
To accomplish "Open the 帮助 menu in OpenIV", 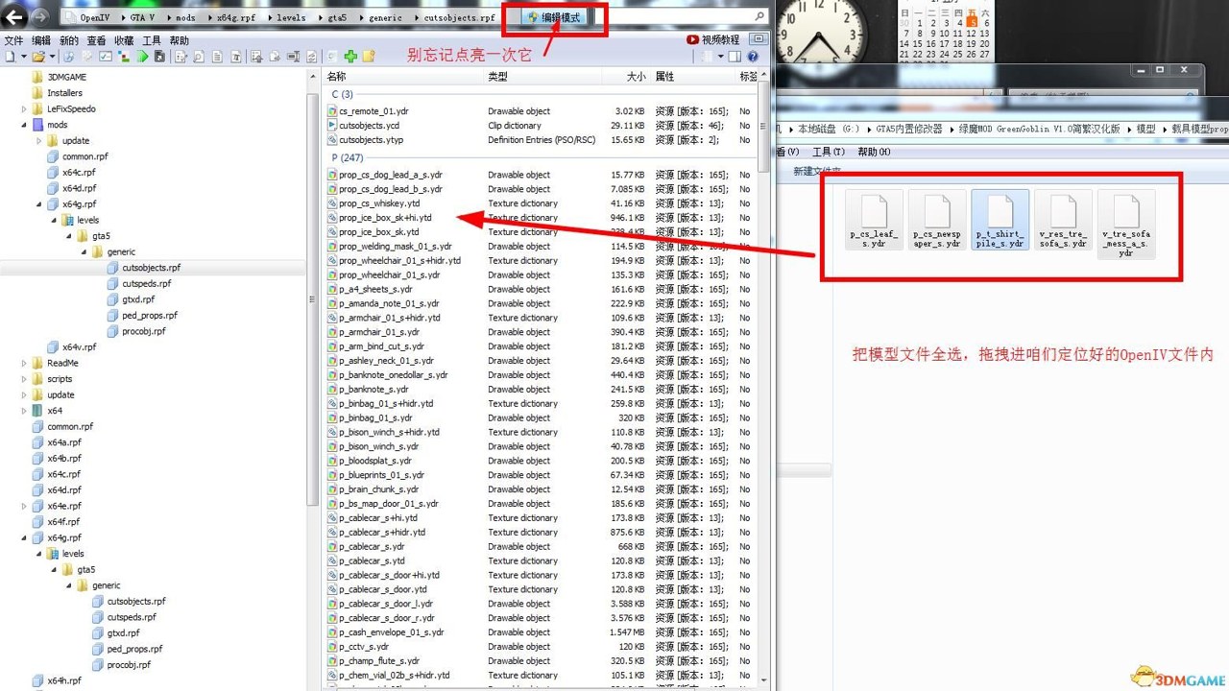I will point(180,40).
